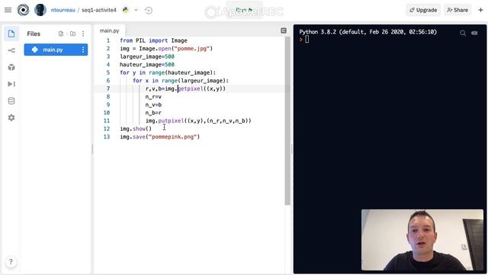Viewport: 488px width, 275px height.
Task: Click code line 1 'from PIL import Image'
Action: tap(153, 40)
